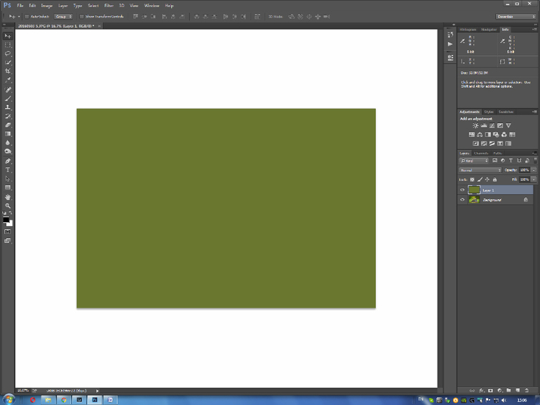Screen dimensions: 540x405
Task: Open the Filter menu
Action: coord(109,6)
